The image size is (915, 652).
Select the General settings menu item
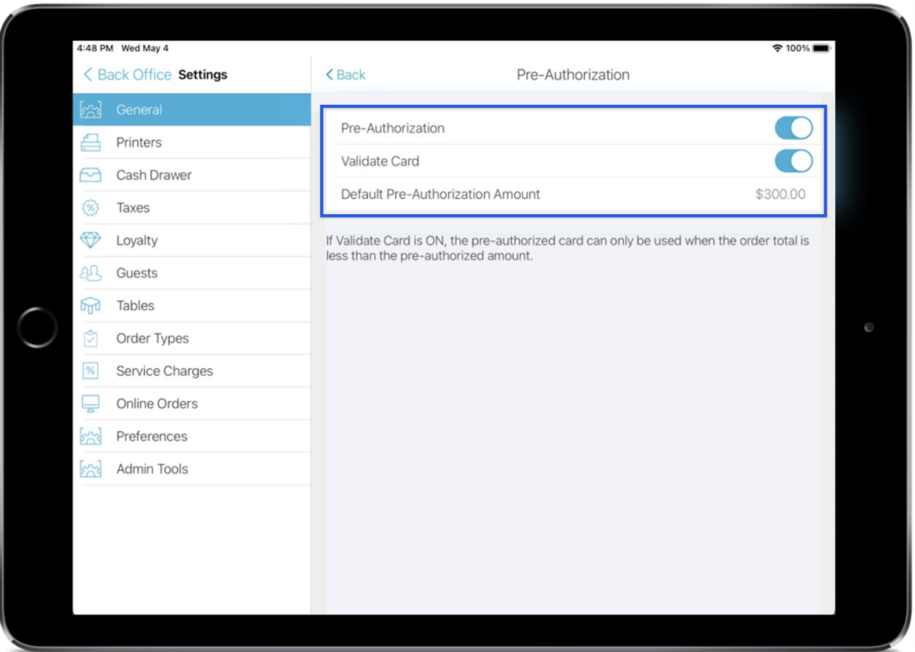point(192,109)
